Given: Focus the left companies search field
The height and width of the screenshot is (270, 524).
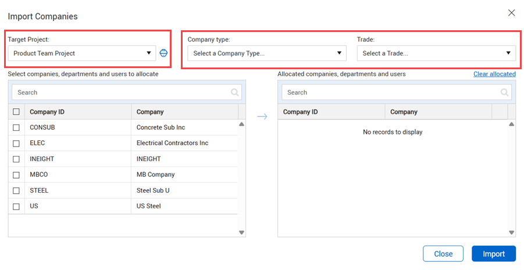Looking at the screenshot, I should point(119,93).
